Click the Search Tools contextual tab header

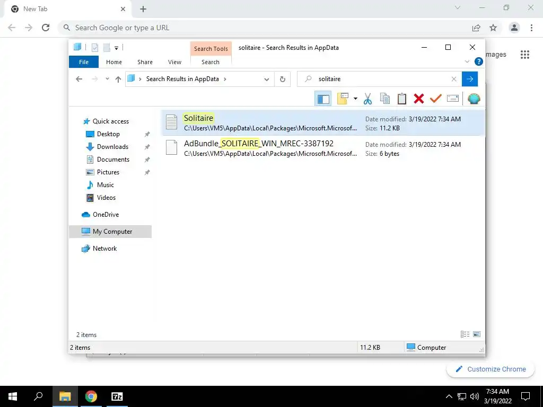tap(211, 49)
